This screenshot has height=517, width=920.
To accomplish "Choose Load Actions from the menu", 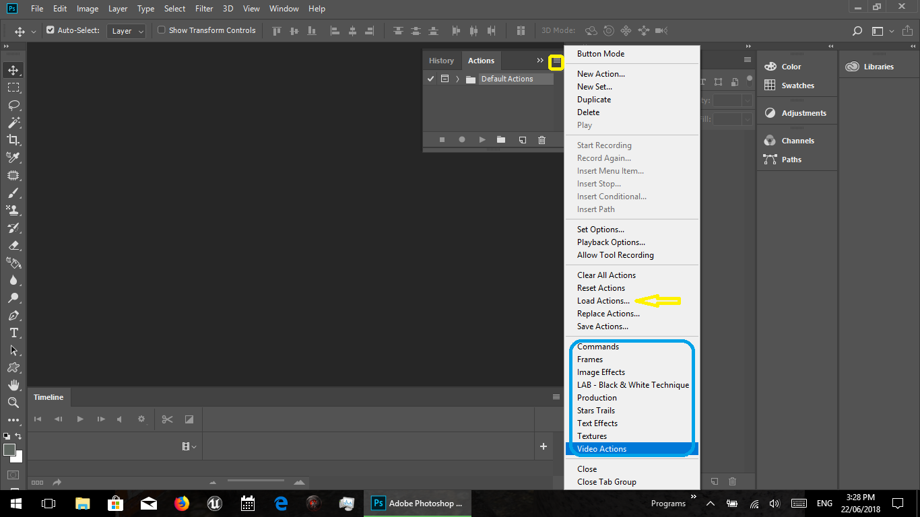I will (602, 300).
